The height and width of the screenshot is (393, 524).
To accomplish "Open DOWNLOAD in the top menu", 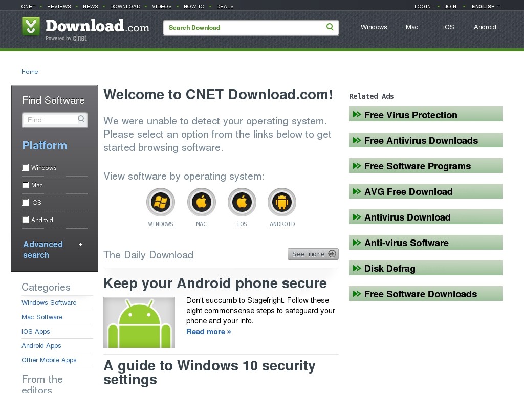I will pyautogui.click(x=125, y=6).
